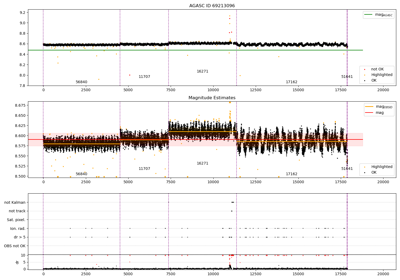Viewport: 400px width, 280px height.
Task: Click the 'Magnitude Estimates' plot title
Action: [x=212, y=98]
